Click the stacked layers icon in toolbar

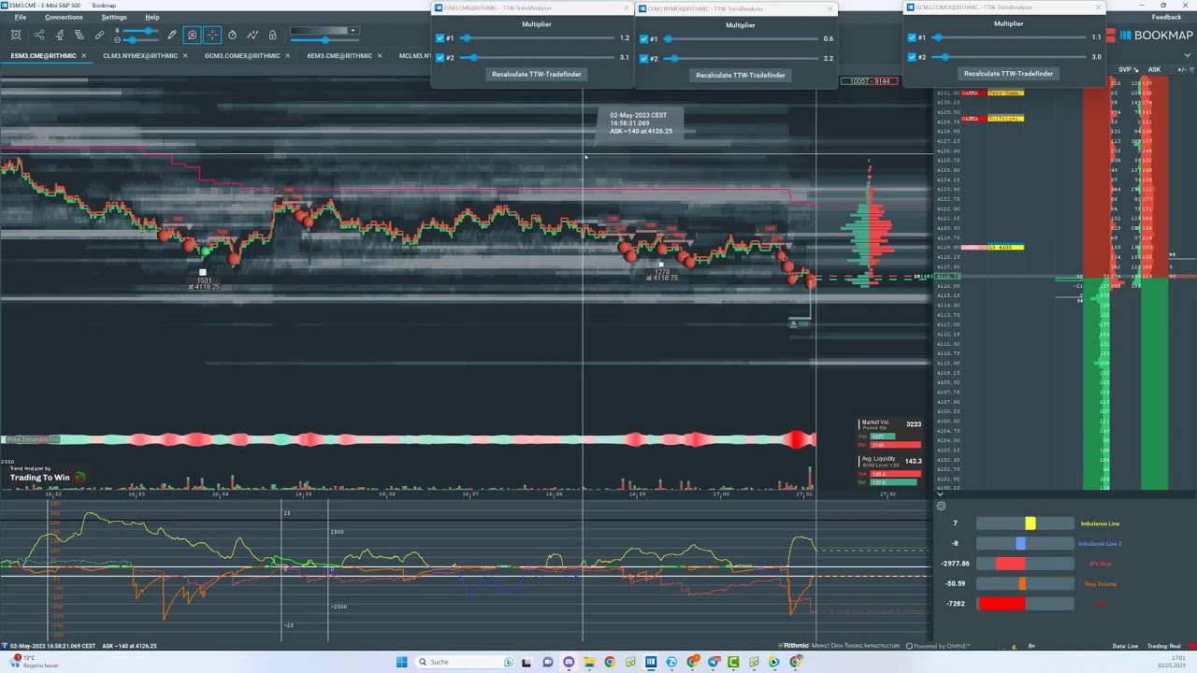79,36
